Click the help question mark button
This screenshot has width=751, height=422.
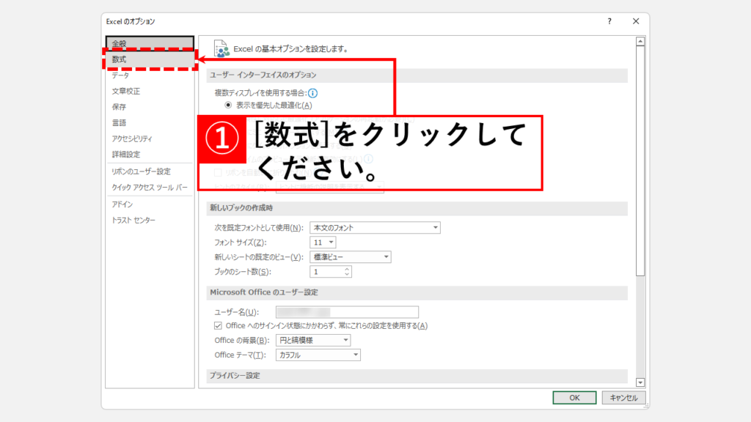click(609, 22)
